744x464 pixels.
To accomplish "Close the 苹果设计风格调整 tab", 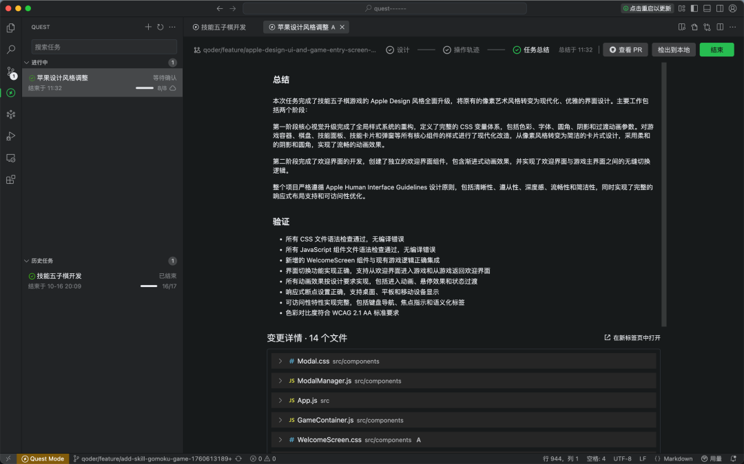I will point(342,27).
